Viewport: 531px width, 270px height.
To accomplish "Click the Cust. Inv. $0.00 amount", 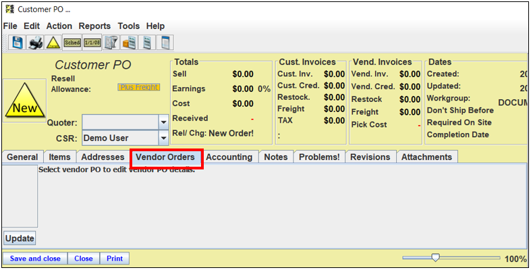I will pyautogui.click(x=334, y=74).
